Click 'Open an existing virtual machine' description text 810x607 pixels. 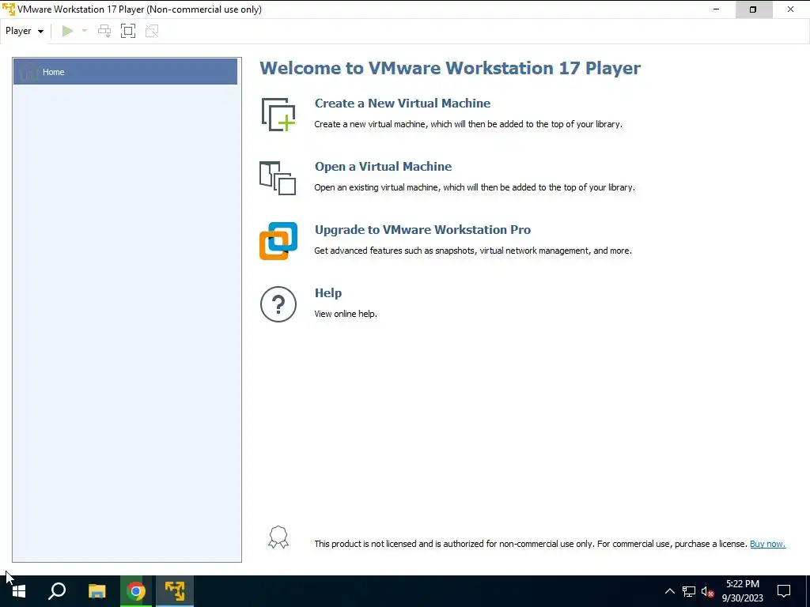pyautogui.click(x=475, y=187)
